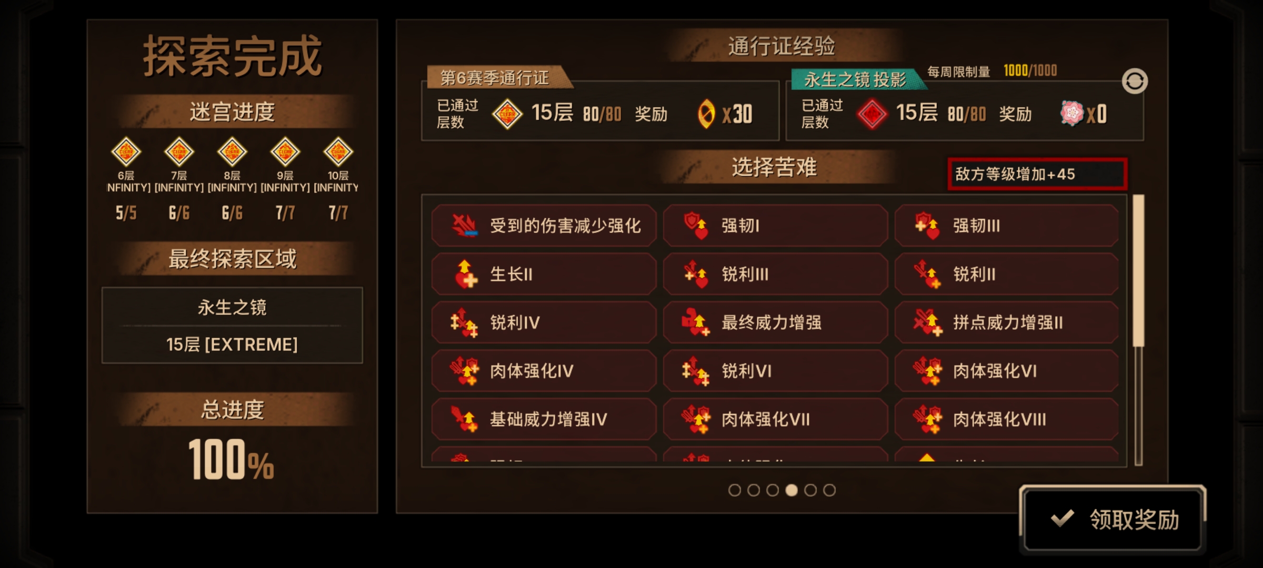Image resolution: width=1263 pixels, height=568 pixels.
Task: Select the 最终威力增强 hardship entry
Action: (775, 322)
